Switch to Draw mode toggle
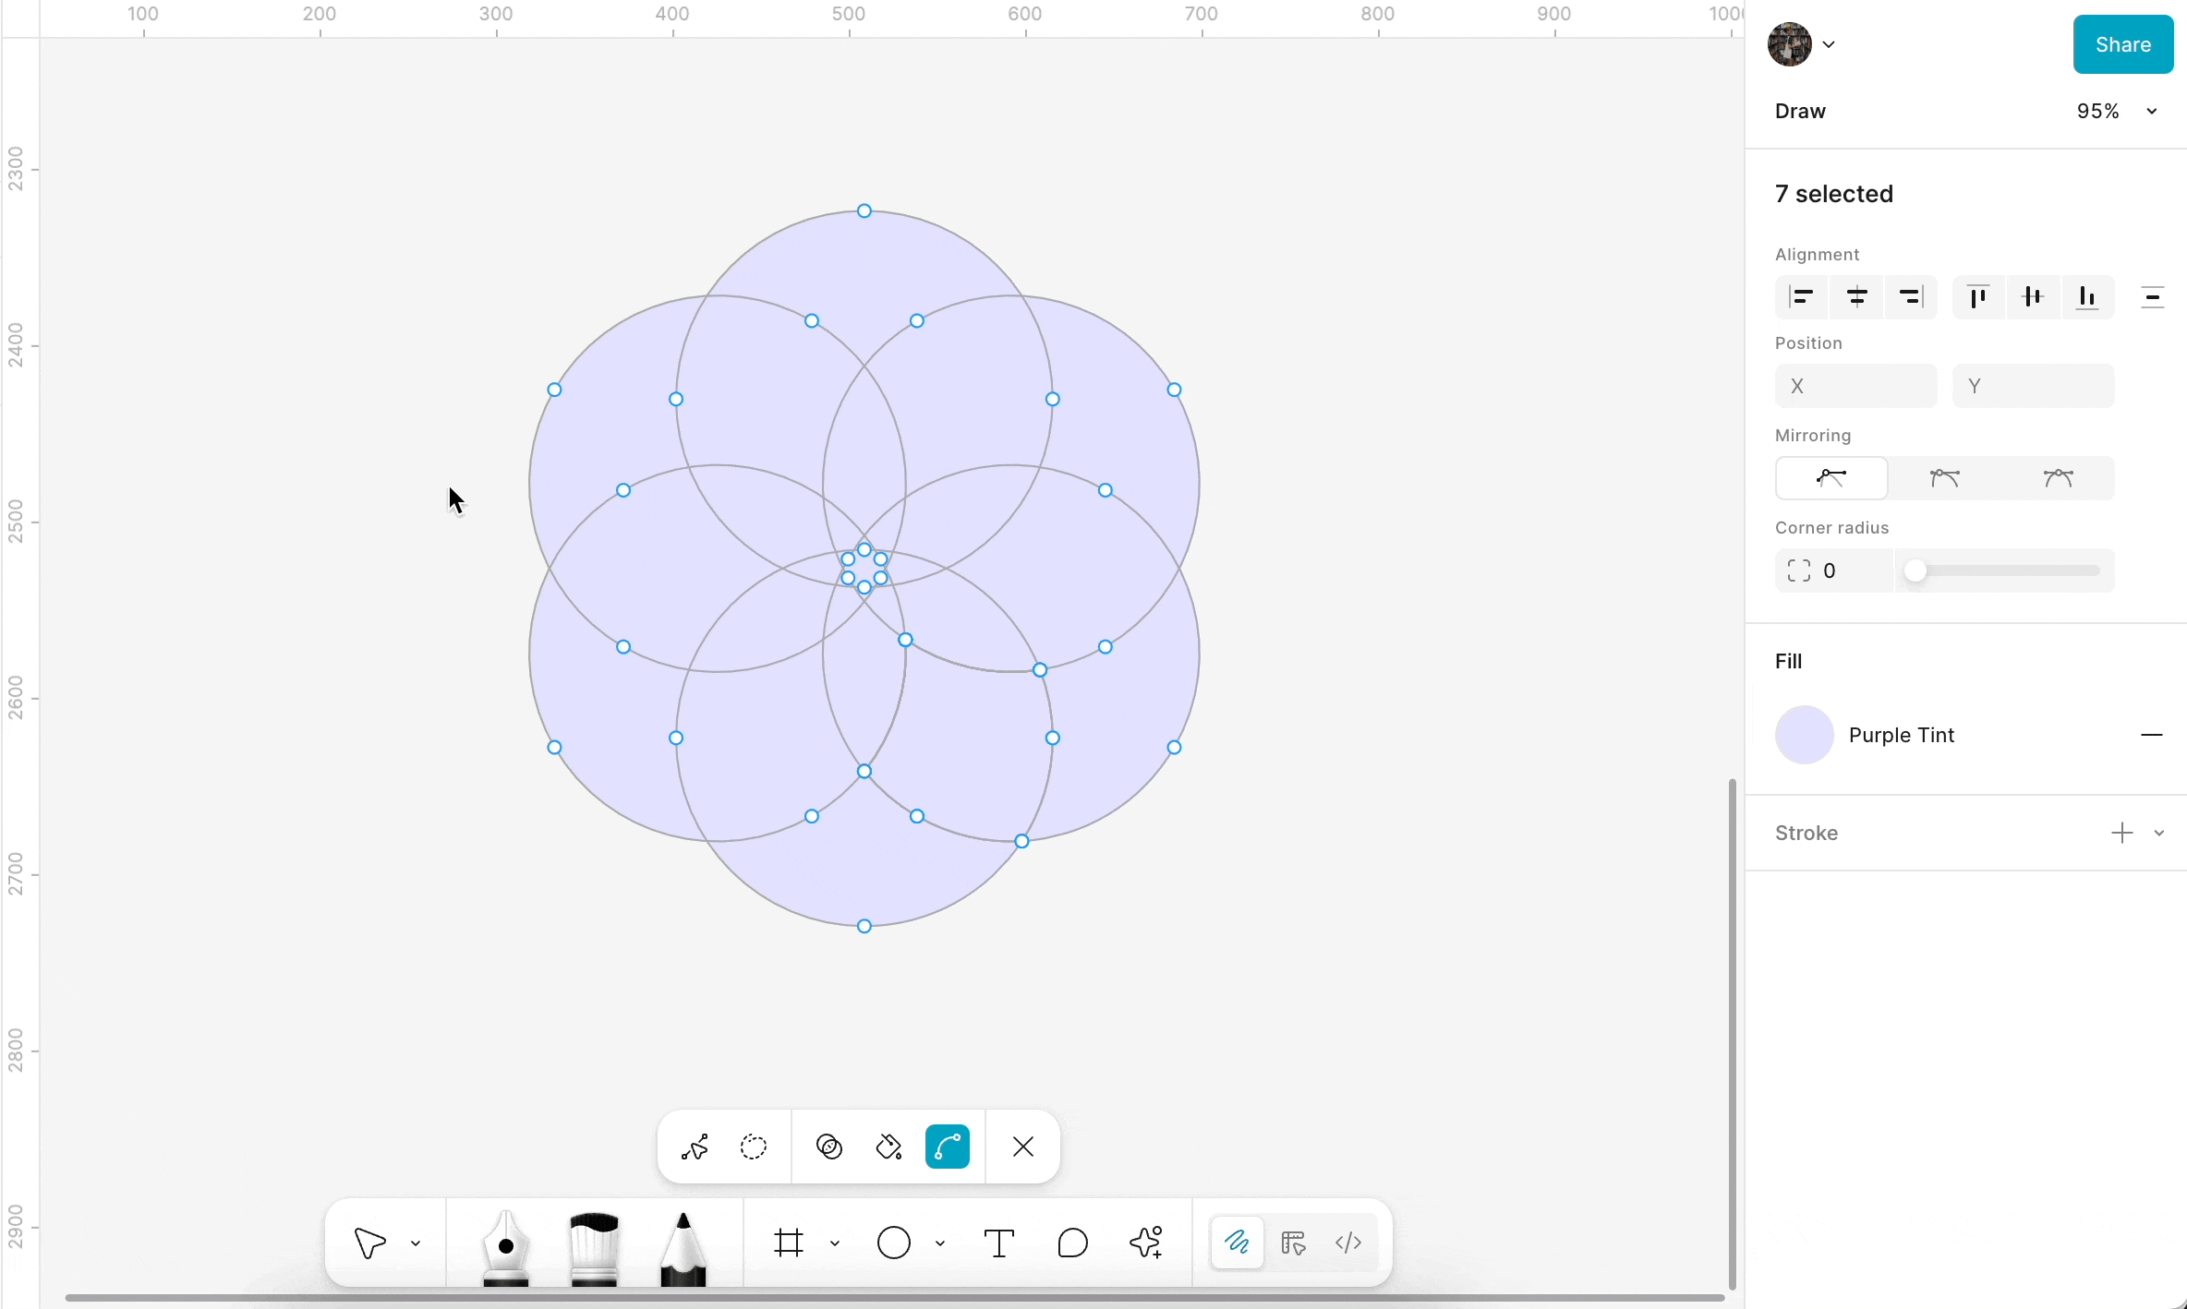The image size is (2187, 1309). point(1238,1243)
